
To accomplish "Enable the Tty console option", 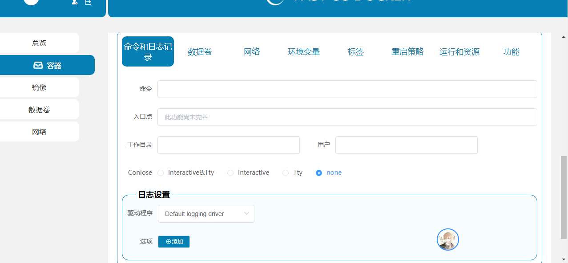I will coord(285,173).
